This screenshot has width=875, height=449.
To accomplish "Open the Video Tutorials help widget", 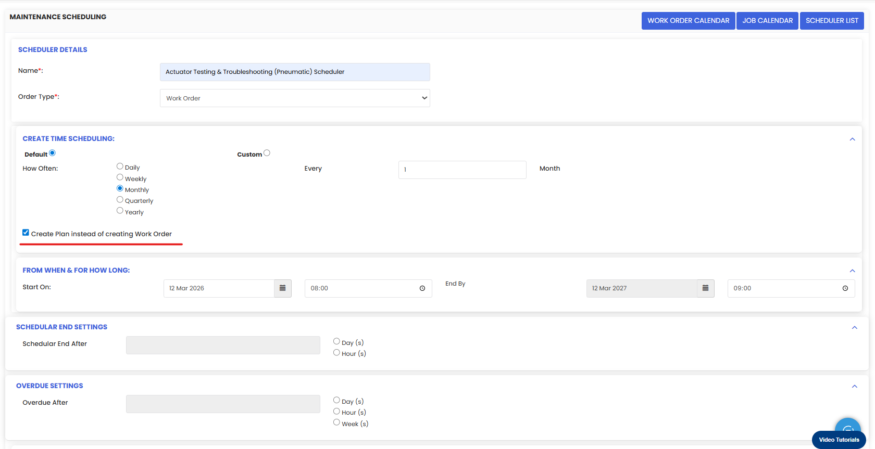I will (x=839, y=440).
